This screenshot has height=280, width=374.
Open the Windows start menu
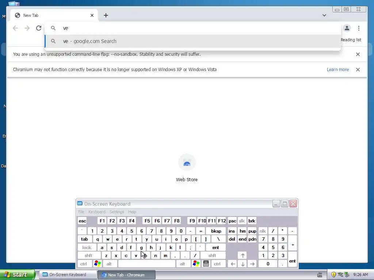17,275
